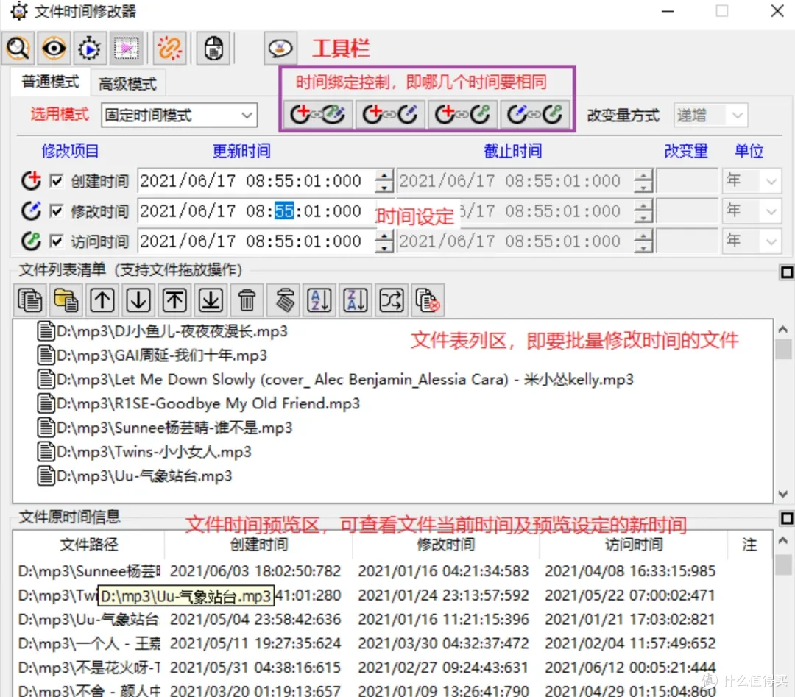Screen dimensions: 795x697
Task: Bind modification and access time button
Action: click(x=535, y=114)
